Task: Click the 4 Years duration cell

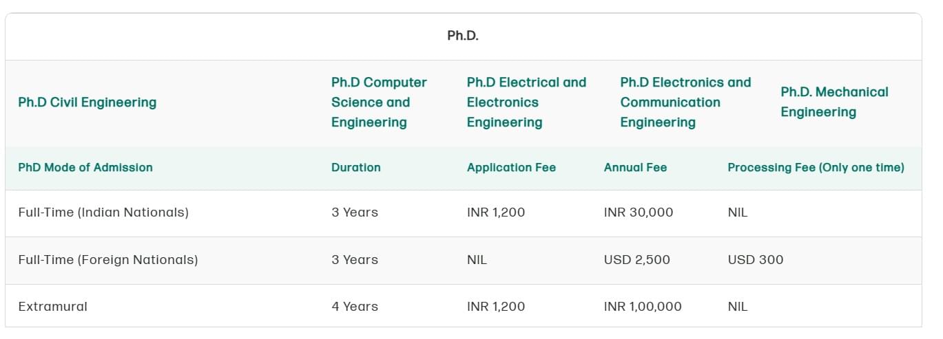Action: (x=355, y=307)
